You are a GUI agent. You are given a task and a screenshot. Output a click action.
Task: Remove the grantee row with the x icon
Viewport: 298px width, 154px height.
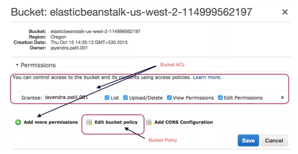(282, 98)
